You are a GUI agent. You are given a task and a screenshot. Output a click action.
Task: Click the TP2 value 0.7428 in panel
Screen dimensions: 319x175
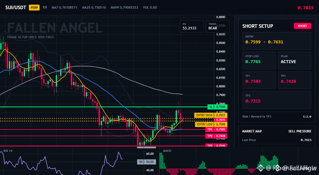click(x=288, y=81)
